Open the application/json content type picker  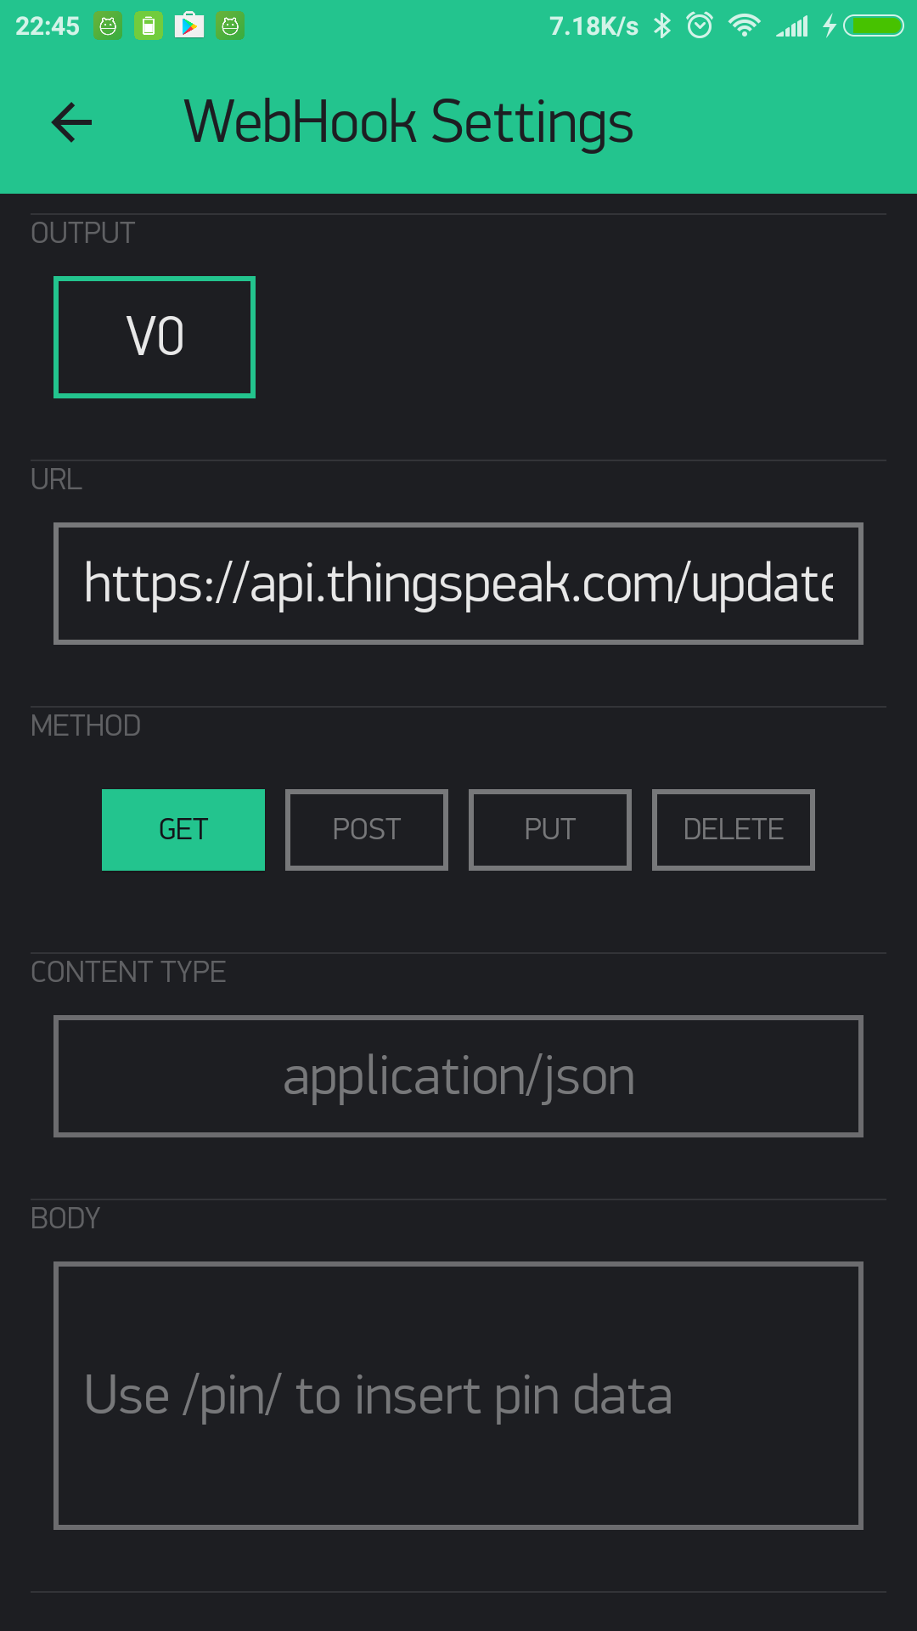(458, 1076)
